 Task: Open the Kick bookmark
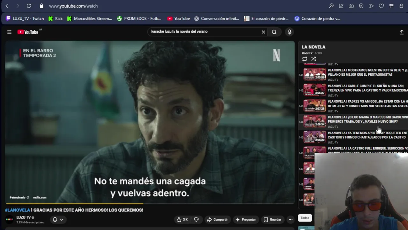(55, 19)
